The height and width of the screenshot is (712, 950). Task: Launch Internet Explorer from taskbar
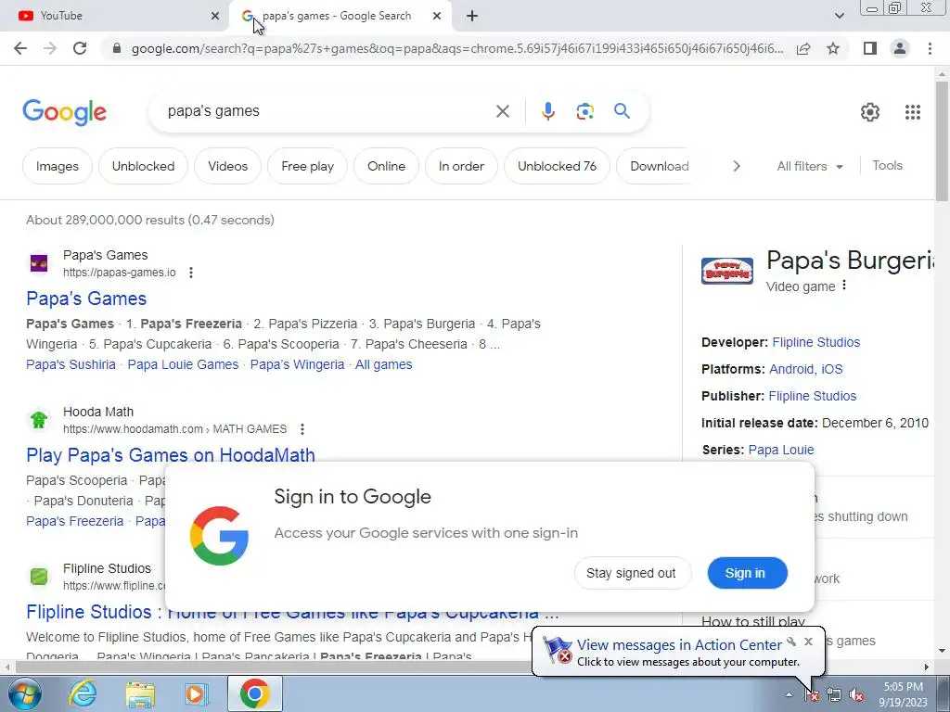click(82, 693)
